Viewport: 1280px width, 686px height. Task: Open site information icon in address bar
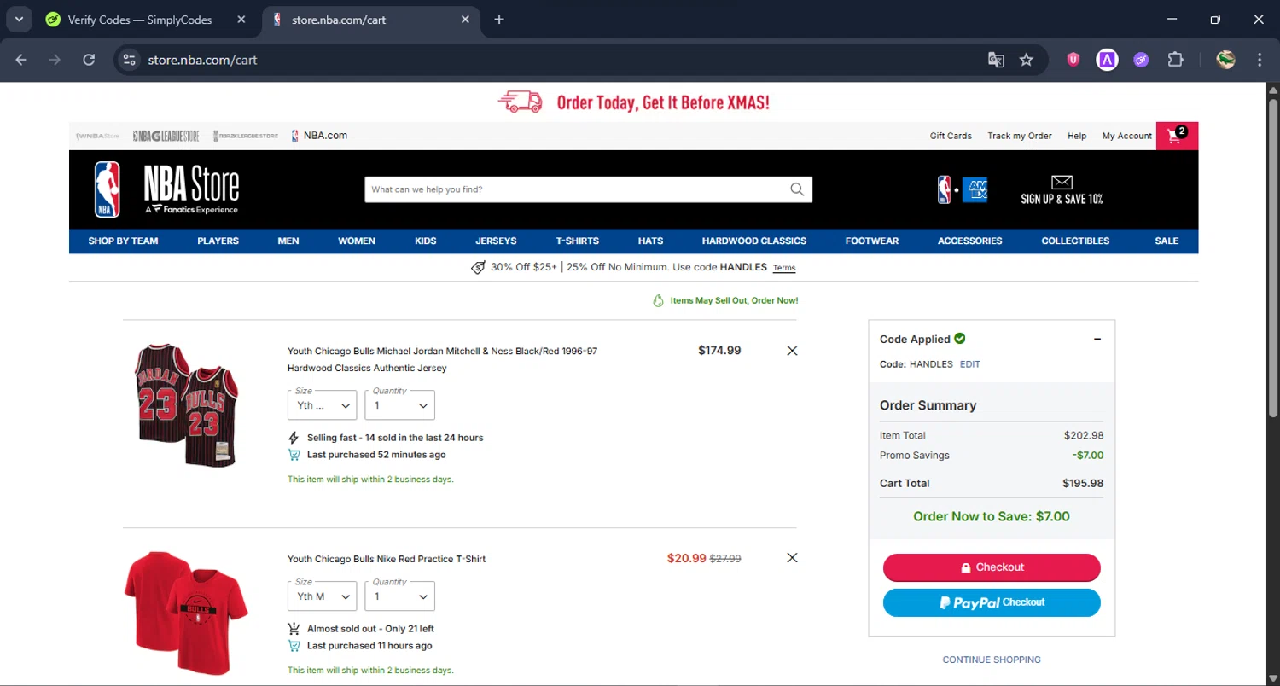[129, 60]
